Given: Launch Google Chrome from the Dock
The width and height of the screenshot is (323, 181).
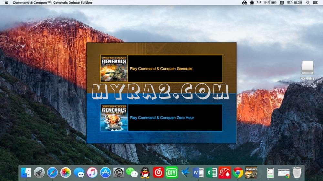Looking at the screenshot, I should click(238, 173).
